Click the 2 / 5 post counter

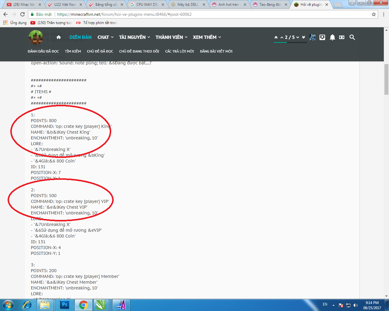tap(290, 37)
